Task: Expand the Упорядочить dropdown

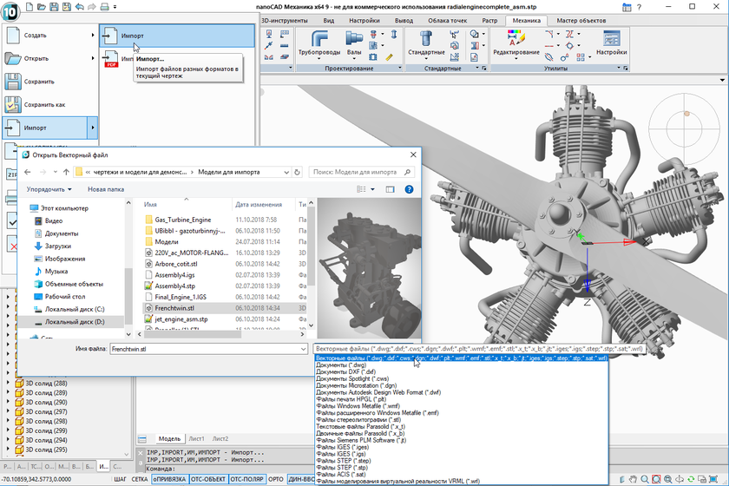Action: [49, 188]
